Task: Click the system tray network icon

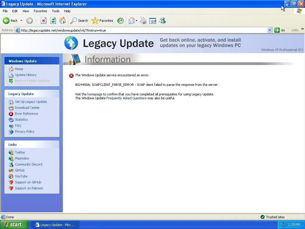Action: pos(283,225)
